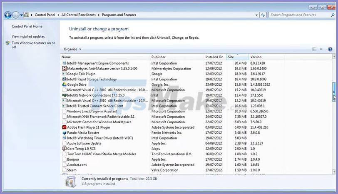Click the program list scrollbar thumb

click(334, 92)
